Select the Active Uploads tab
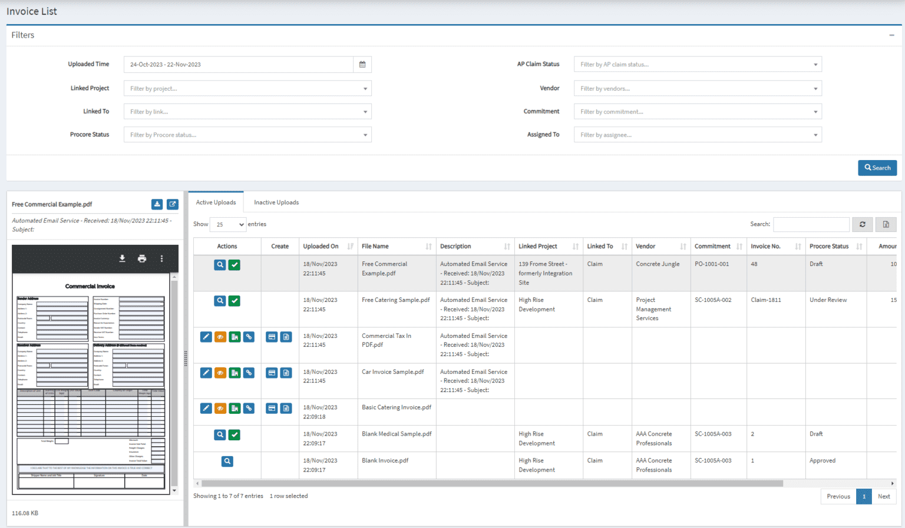The height and width of the screenshot is (528, 905). [x=216, y=202]
